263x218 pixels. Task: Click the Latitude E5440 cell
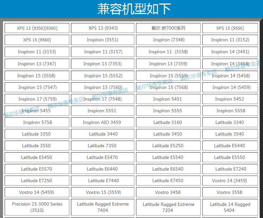pyautogui.click(x=230, y=145)
